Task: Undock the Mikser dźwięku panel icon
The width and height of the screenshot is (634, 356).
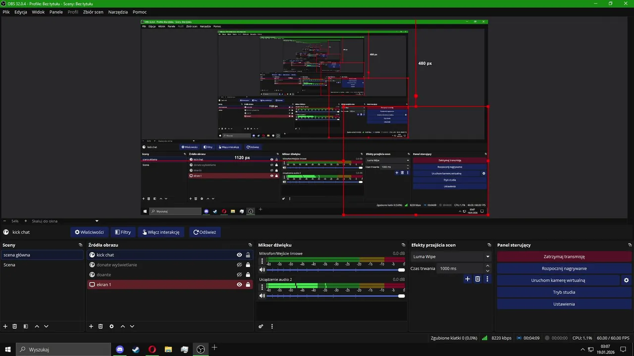Action: [403, 245]
